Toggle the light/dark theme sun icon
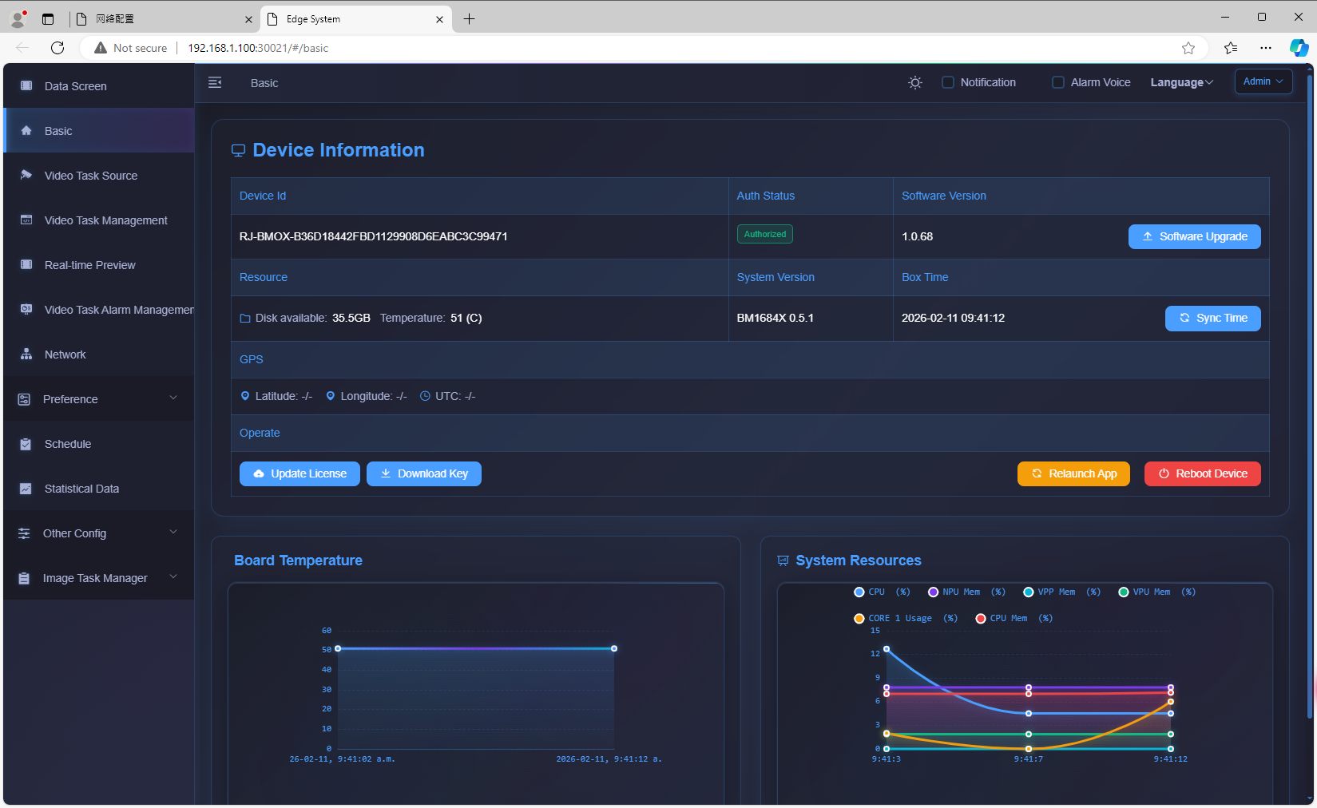 coord(915,83)
